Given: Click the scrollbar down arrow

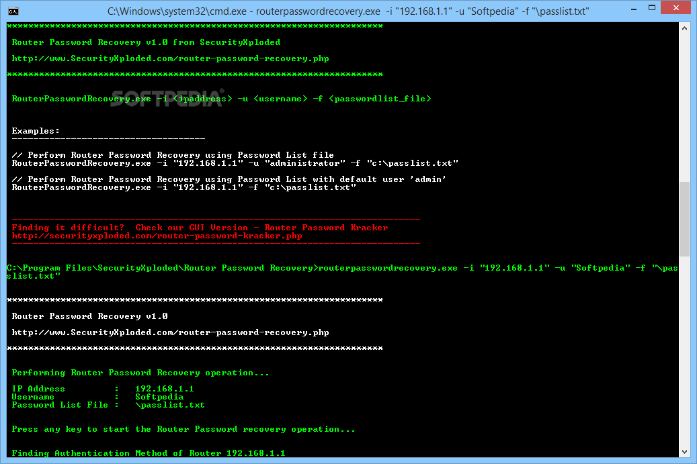Looking at the screenshot, I should [x=684, y=452].
